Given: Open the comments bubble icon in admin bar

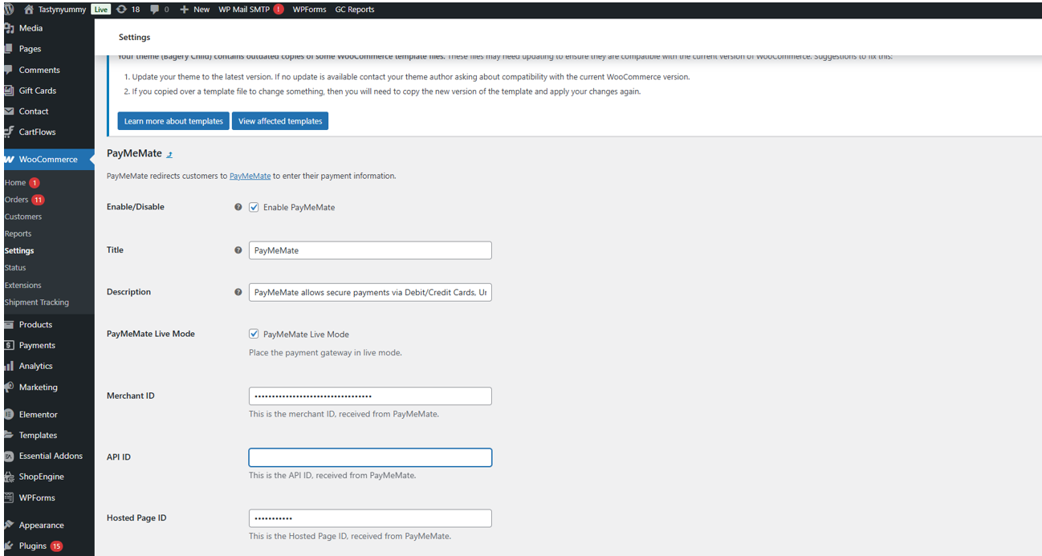Looking at the screenshot, I should 155,10.
